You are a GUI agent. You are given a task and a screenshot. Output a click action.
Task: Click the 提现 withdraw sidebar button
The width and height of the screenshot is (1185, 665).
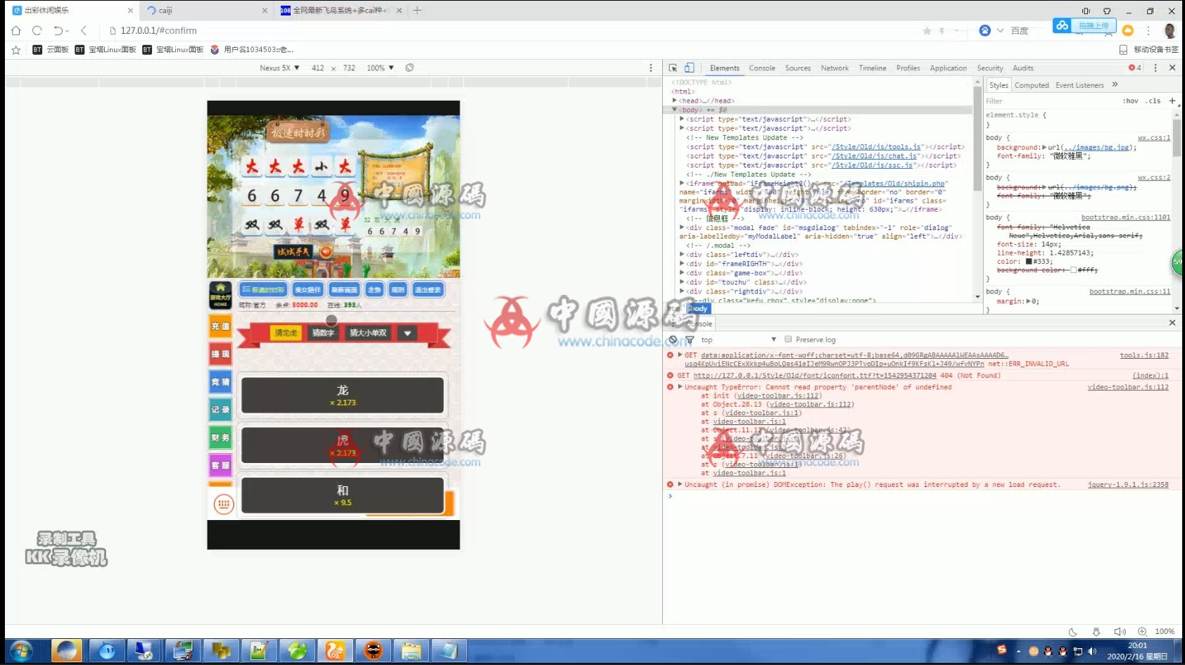tap(220, 354)
